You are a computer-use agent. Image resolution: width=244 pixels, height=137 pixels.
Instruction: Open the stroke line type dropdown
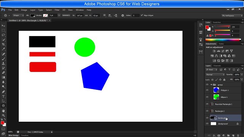pos(66,15)
